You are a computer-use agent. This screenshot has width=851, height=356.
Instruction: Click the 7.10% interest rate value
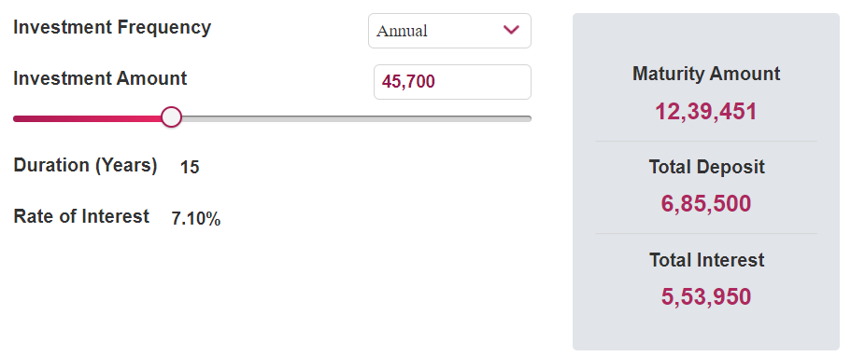coord(196,219)
